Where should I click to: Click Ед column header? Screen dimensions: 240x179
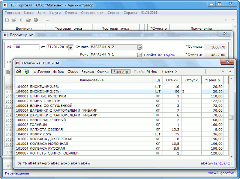[157, 80]
